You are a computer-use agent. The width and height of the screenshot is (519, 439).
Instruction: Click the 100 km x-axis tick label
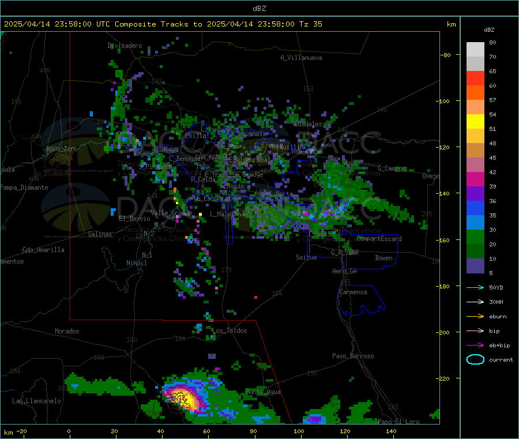(x=299, y=431)
